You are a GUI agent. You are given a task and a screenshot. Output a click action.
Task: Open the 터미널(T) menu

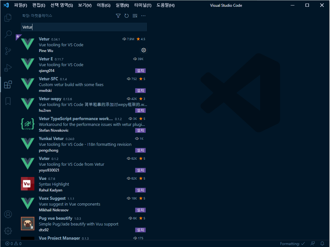pyautogui.click(x=143, y=5)
